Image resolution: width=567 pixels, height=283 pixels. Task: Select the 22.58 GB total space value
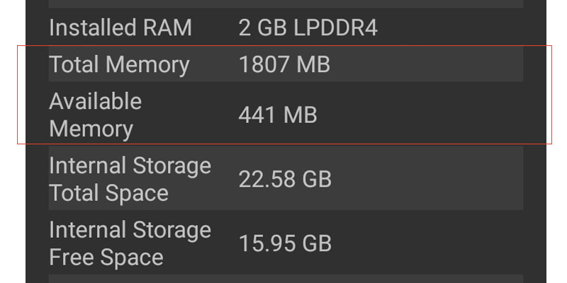285,179
